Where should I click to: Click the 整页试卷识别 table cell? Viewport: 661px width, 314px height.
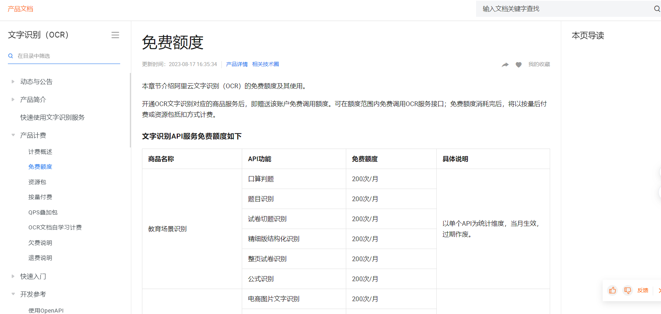tap(294, 259)
